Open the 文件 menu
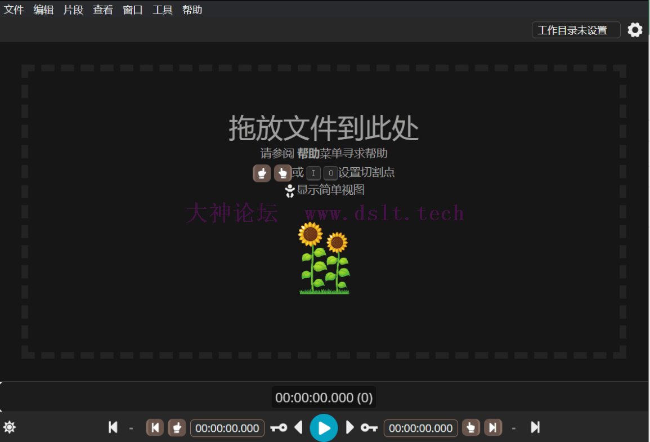Screen dimensions: 650x442 (x=14, y=10)
